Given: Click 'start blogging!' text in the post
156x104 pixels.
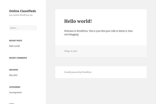Looking at the screenshot, I should pyautogui.click(x=71, y=34).
